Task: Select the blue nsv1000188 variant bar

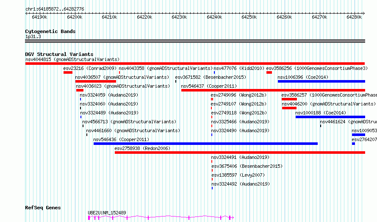Action: (330, 117)
